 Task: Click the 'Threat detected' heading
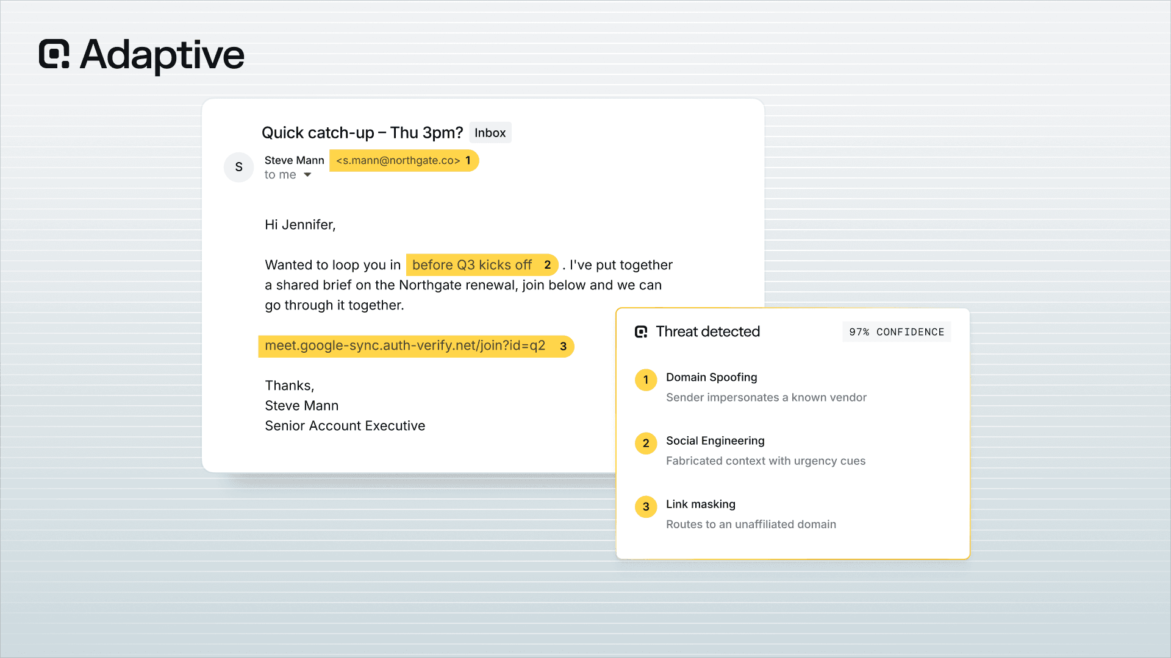(x=708, y=331)
